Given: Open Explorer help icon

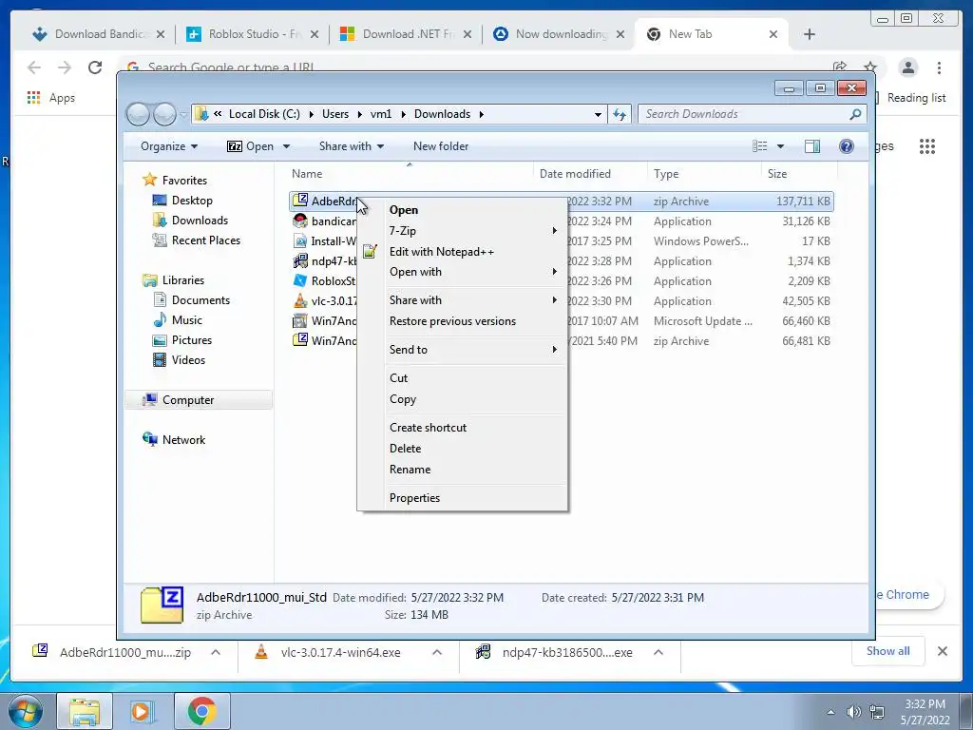Looking at the screenshot, I should click(x=846, y=146).
